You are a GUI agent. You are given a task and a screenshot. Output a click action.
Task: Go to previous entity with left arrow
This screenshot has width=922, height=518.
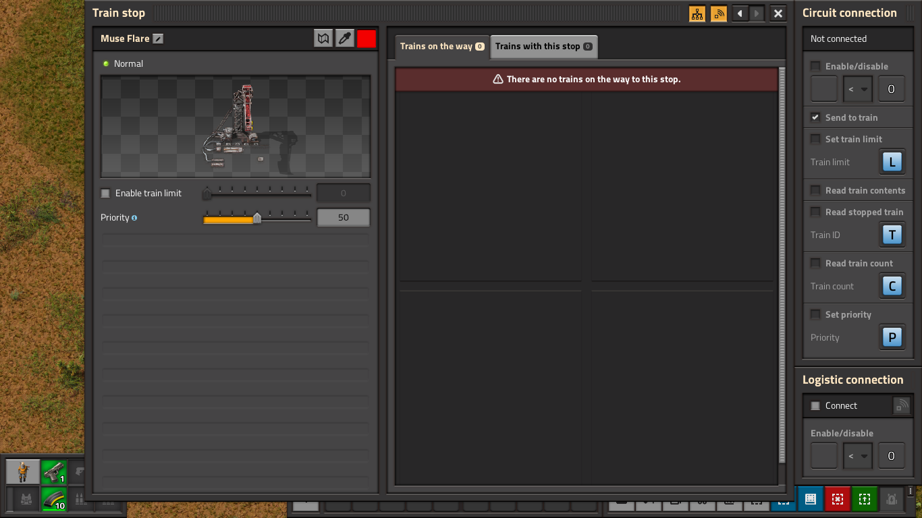point(740,13)
